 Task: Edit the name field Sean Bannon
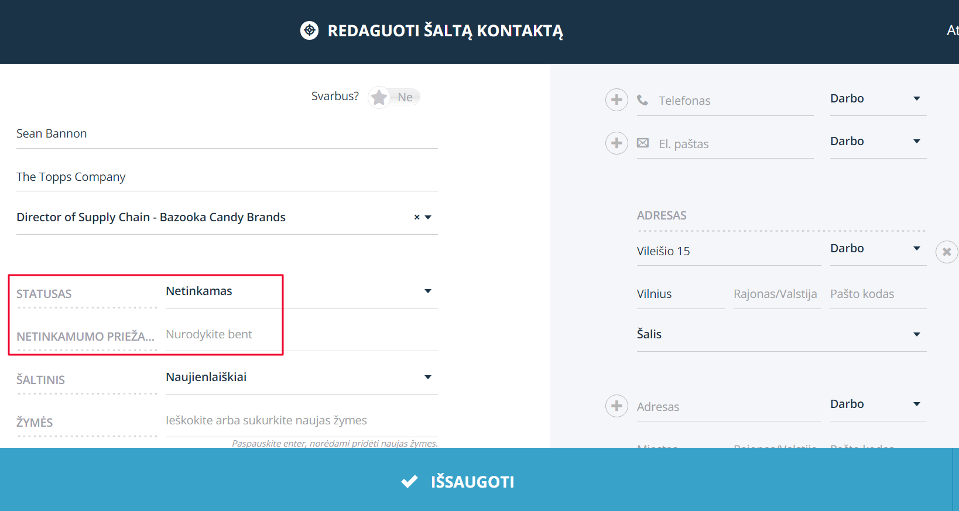[x=227, y=133]
